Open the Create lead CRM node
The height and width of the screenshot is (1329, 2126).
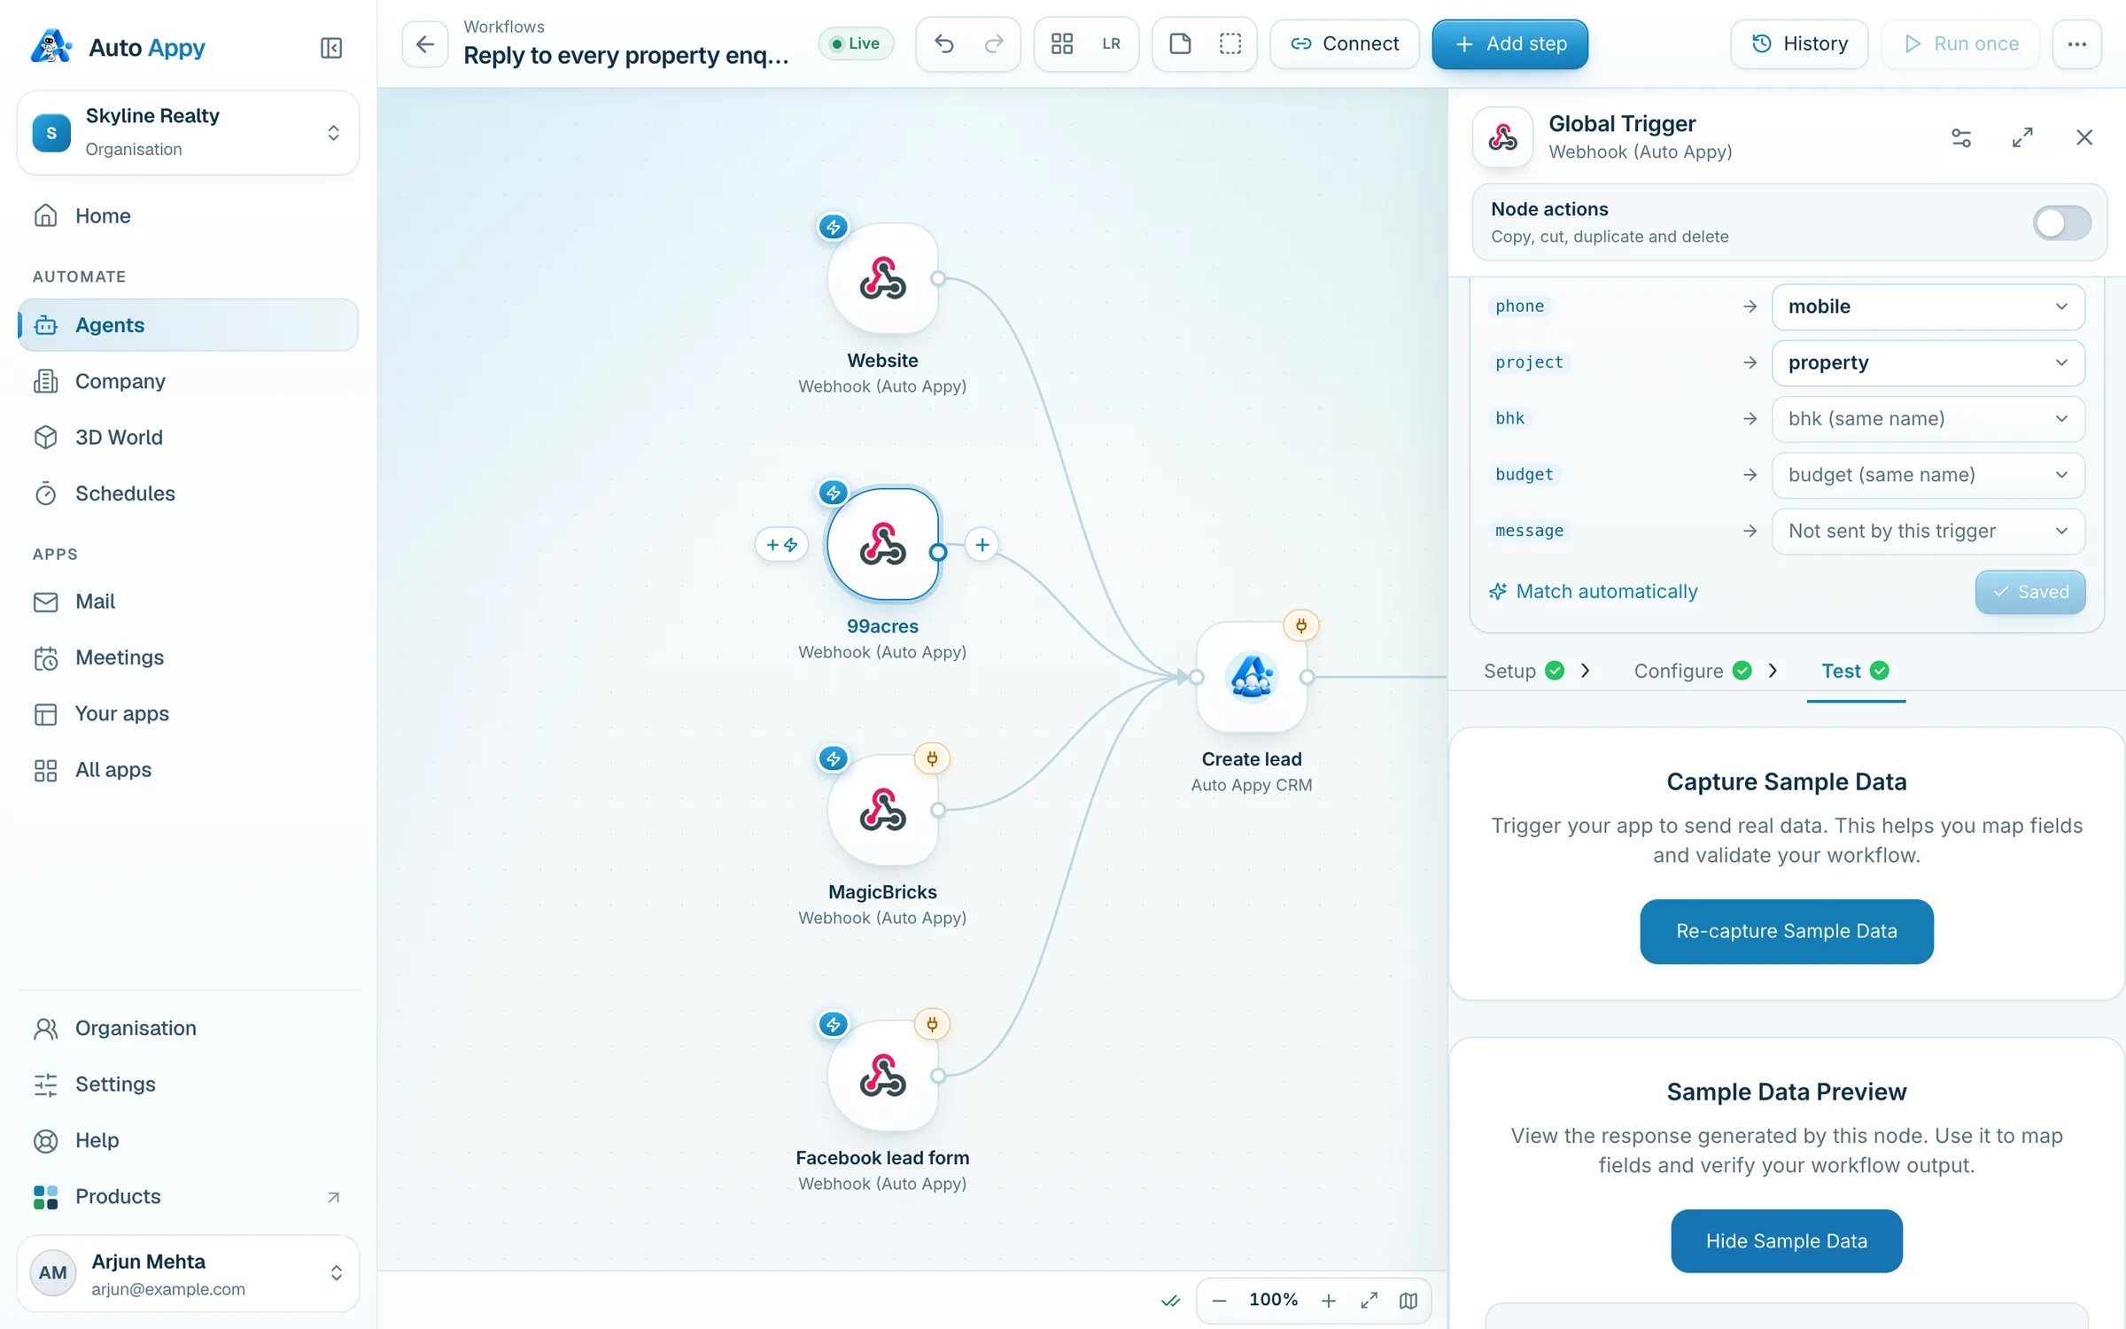pos(1252,677)
